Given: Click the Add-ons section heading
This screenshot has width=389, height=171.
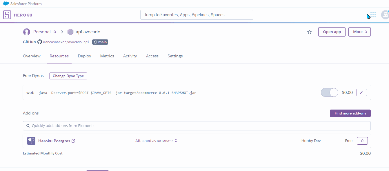Looking at the screenshot, I should pos(31,113).
